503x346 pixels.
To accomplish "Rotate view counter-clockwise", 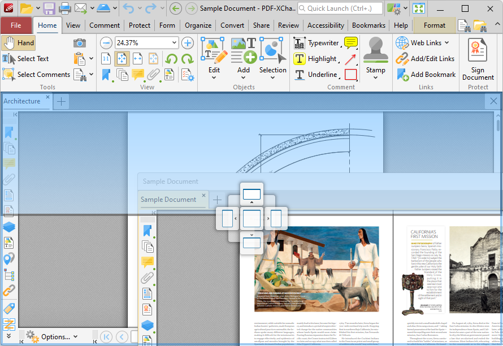I will [172, 59].
